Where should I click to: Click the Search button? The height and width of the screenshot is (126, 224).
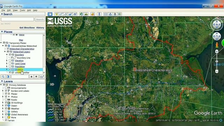40,19
